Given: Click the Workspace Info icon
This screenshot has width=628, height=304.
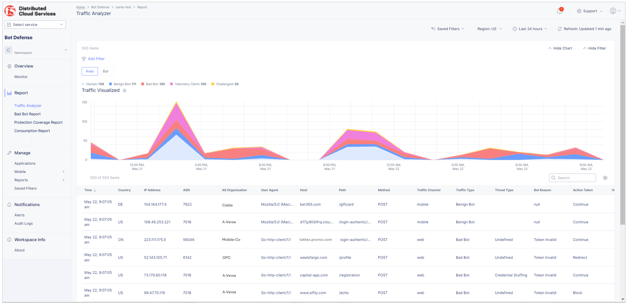Looking at the screenshot, I should tap(9, 240).
